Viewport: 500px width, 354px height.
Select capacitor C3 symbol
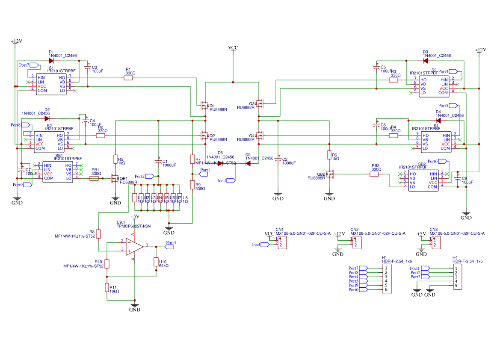tap(88, 67)
